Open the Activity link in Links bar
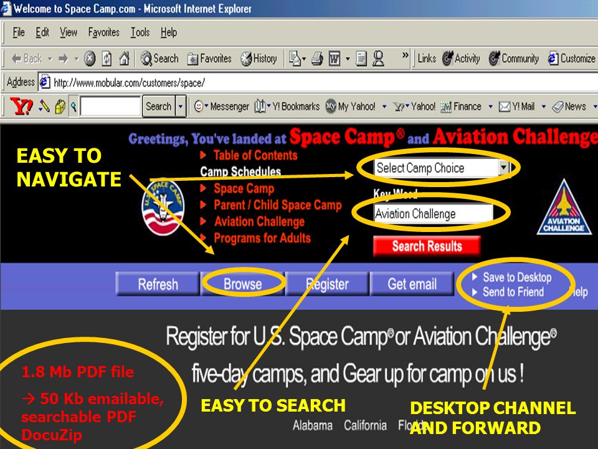The height and width of the screenshot is (449, 598). (x=461, y=59)
